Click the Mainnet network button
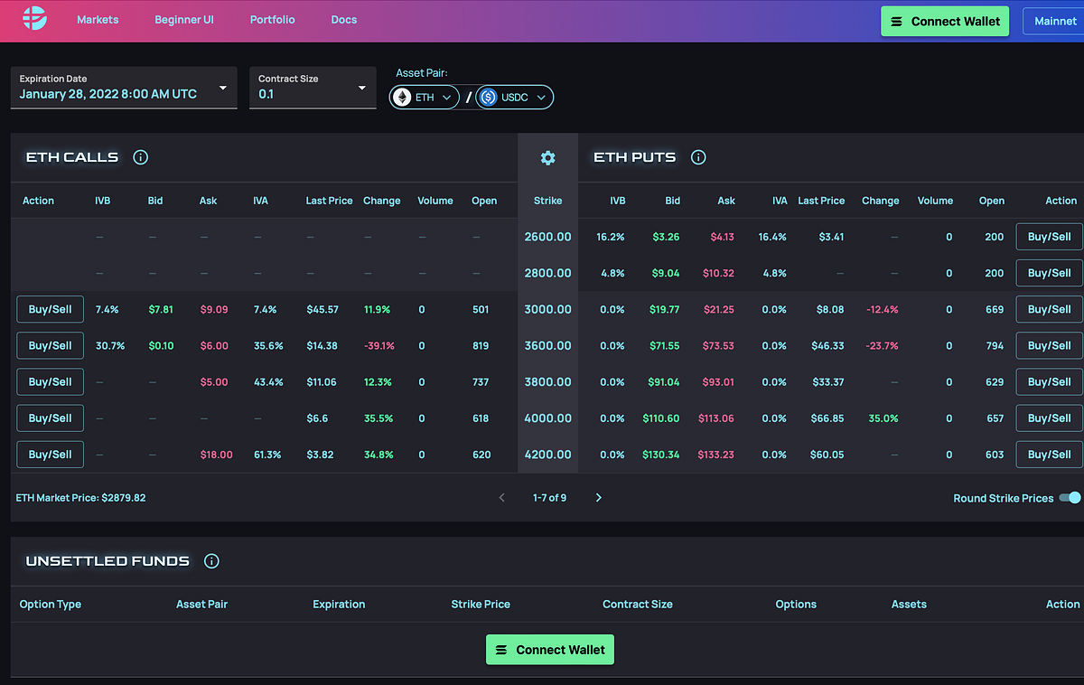Image resolution: width=1084 pixels, height=685 pixels. (x=1055, y=21)
